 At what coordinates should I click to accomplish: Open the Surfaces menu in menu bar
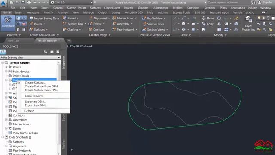[95, 8]
